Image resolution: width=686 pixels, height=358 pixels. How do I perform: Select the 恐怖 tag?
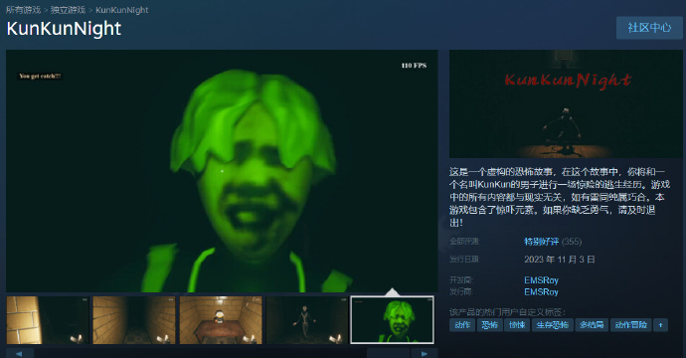point(489,325)
